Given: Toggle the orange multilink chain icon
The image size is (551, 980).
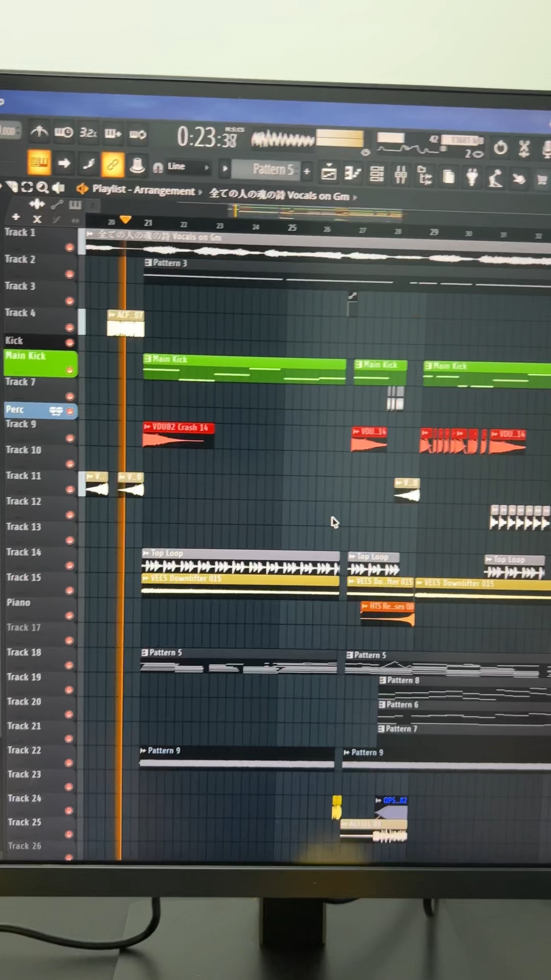Looking at the screenshot, I should point(112,164).
